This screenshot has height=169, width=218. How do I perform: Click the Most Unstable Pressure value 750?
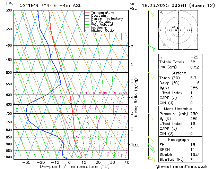tap(194, 114)
